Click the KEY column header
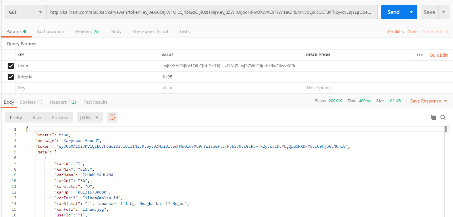 [21, 55]
